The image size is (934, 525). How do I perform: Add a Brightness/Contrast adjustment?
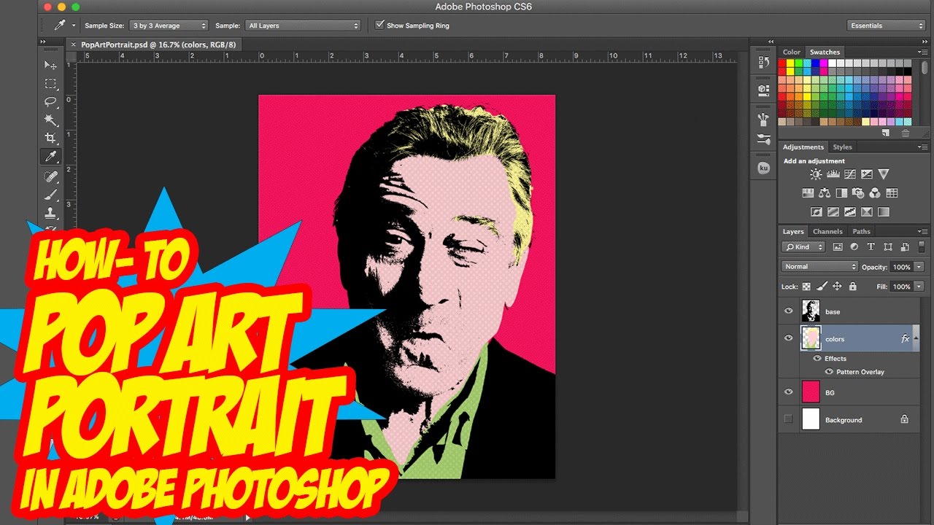pos(816,174)
